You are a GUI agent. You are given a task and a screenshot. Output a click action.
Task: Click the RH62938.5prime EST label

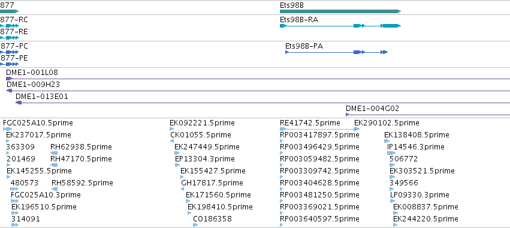tap(81, 147)
